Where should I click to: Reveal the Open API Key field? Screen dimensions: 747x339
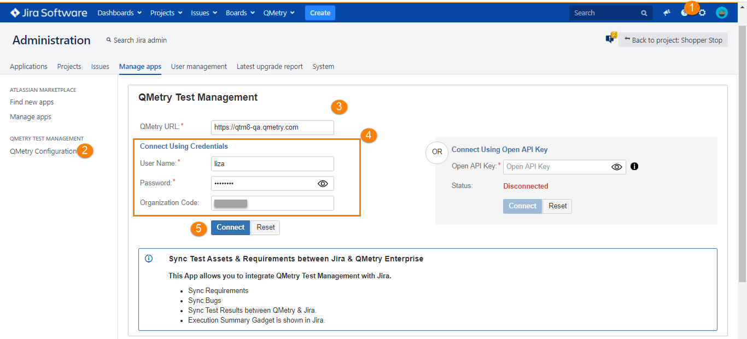point(617,166)
